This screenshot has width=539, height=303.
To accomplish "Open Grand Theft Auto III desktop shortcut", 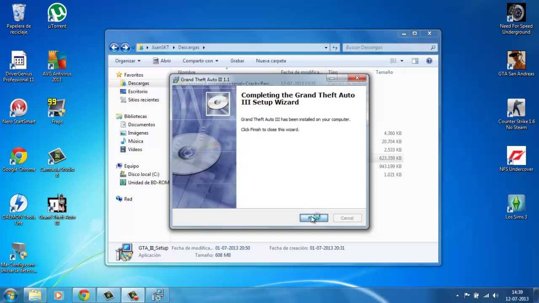I will click(x=57, y=210).
